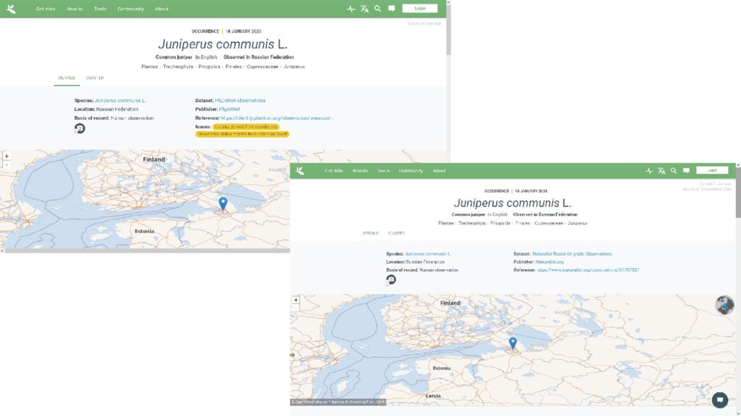Click search magnifier on iNaturalist occurrence page
This screenshot has height=416, width=741.
click(674, 170)
